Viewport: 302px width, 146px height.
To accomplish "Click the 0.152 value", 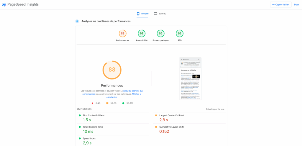I will (x=164, y=131).
